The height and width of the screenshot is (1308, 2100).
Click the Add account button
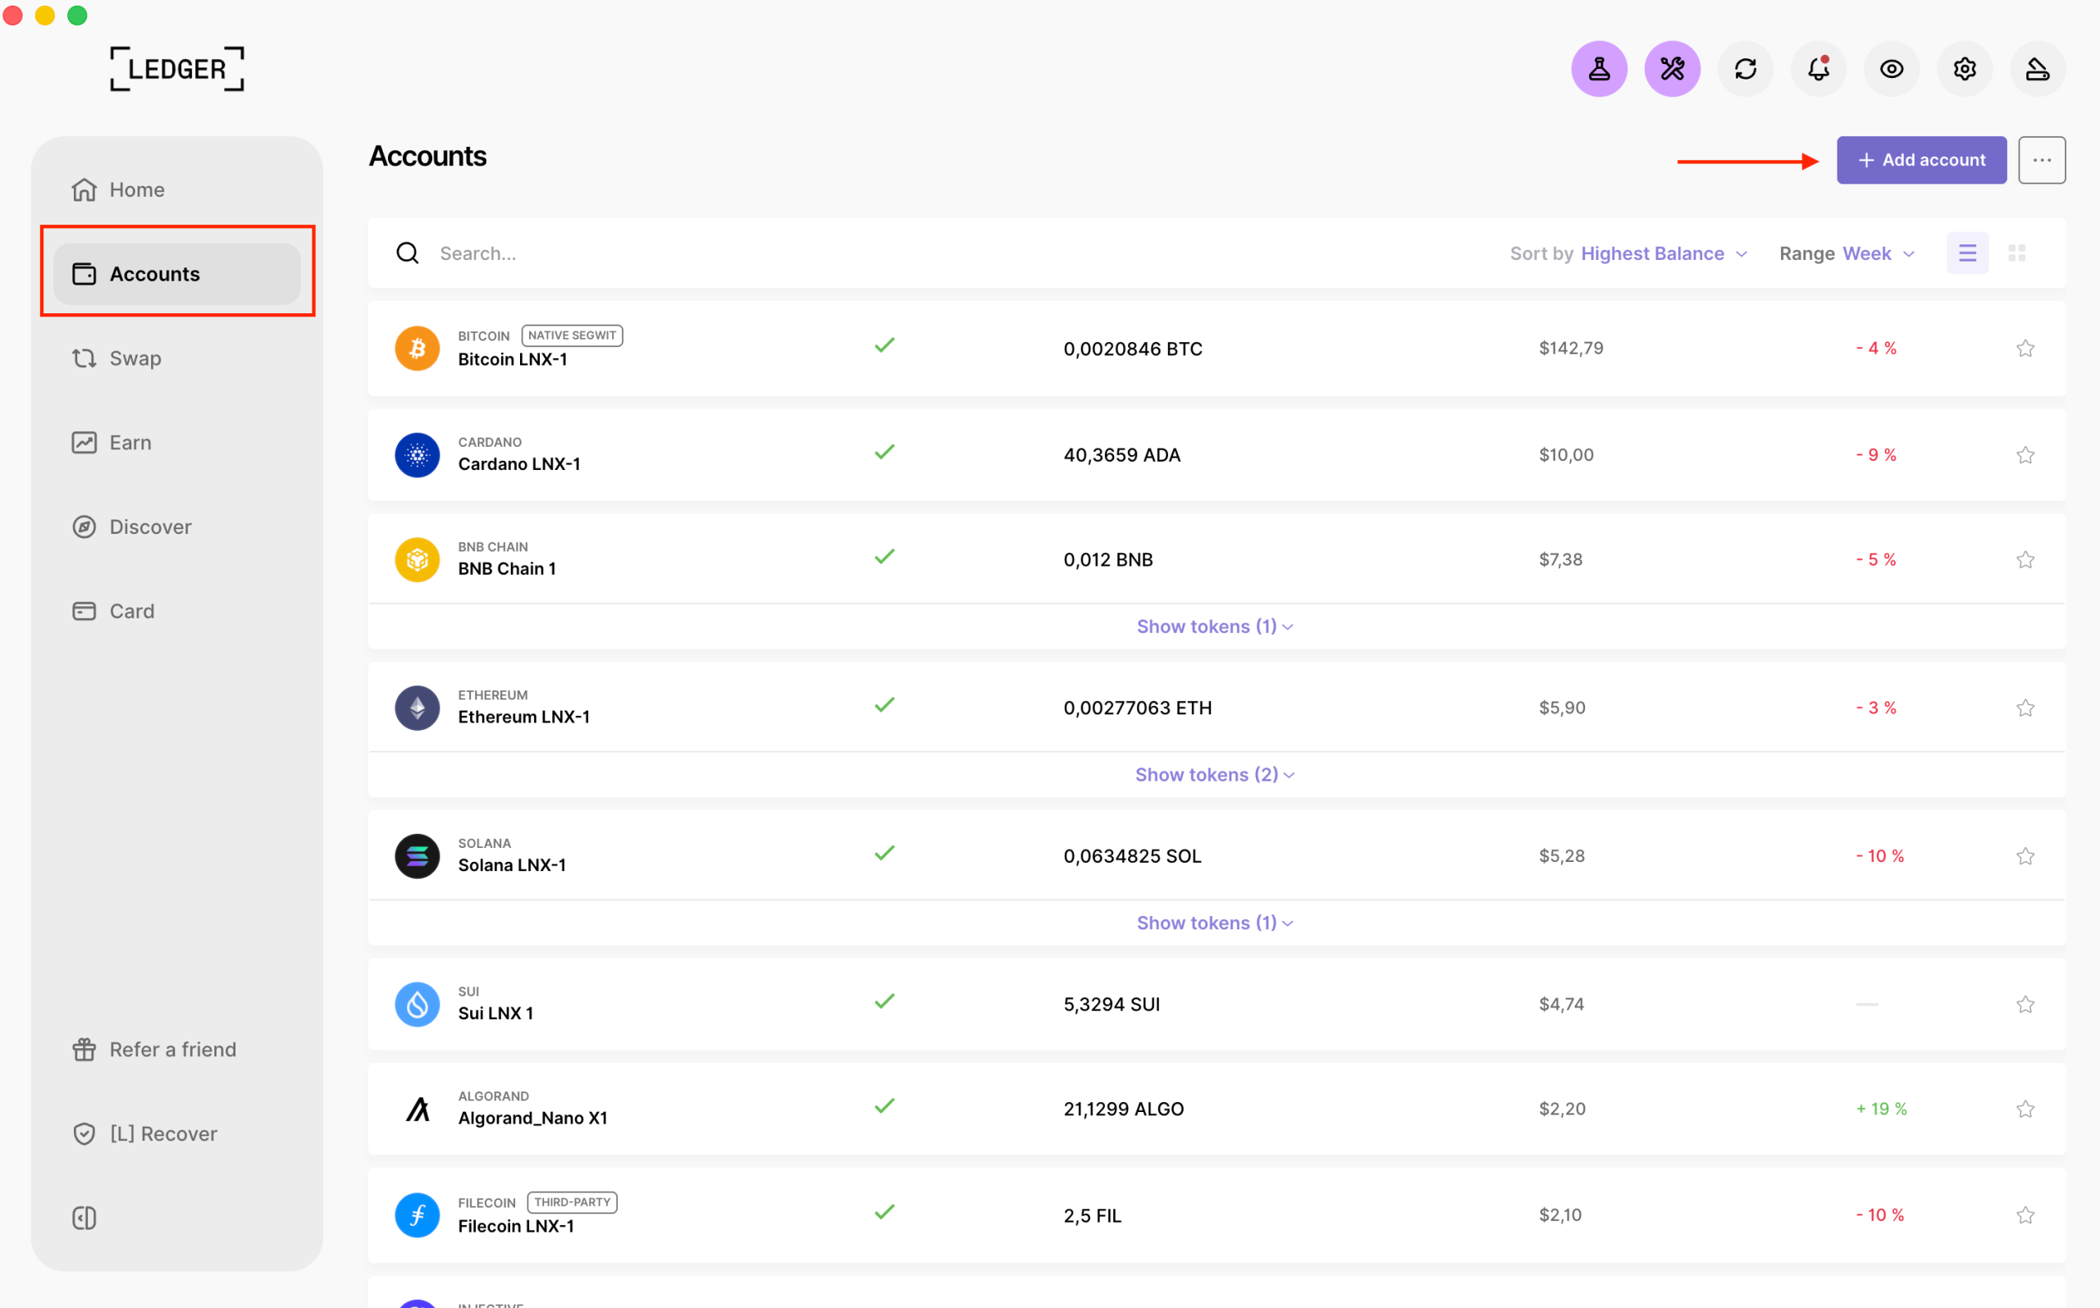(x=1921, y=160)
